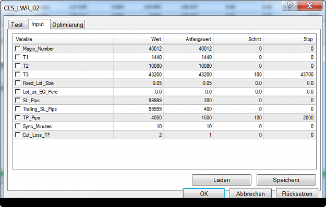
Task: Select the Wert value 40012 of Magic_Number
Action: click(155, 48)
